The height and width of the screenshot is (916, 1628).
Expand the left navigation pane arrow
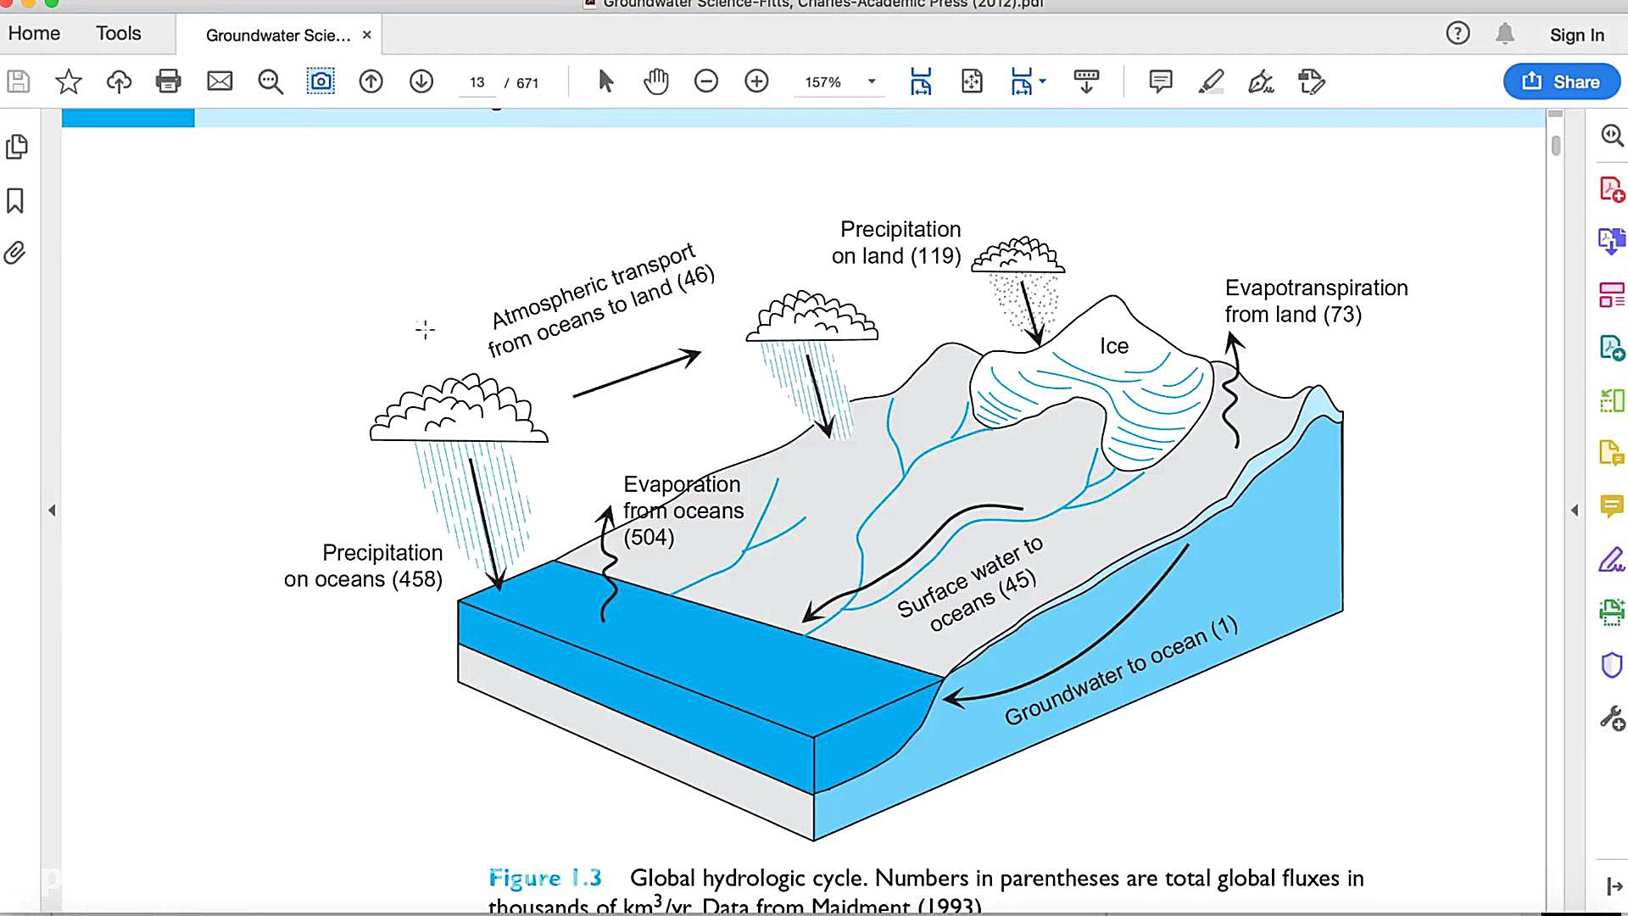coord(52,511)
